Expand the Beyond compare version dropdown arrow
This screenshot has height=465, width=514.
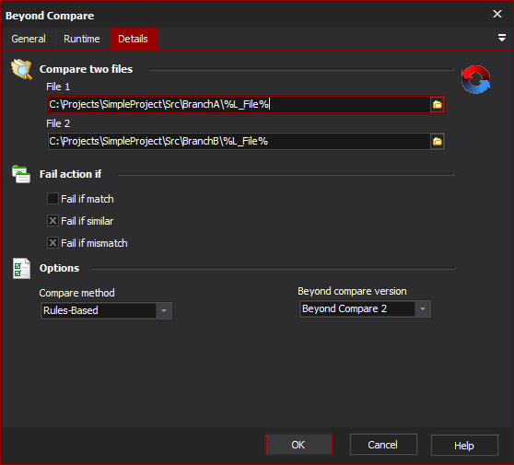tap(423, 309)
